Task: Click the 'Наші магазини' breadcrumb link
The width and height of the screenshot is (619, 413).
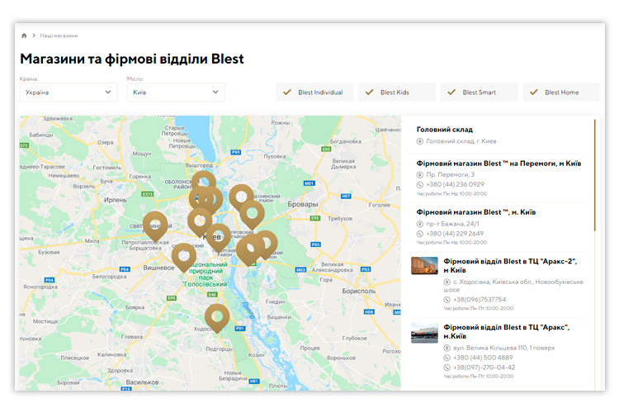Action: pos(59,36)
